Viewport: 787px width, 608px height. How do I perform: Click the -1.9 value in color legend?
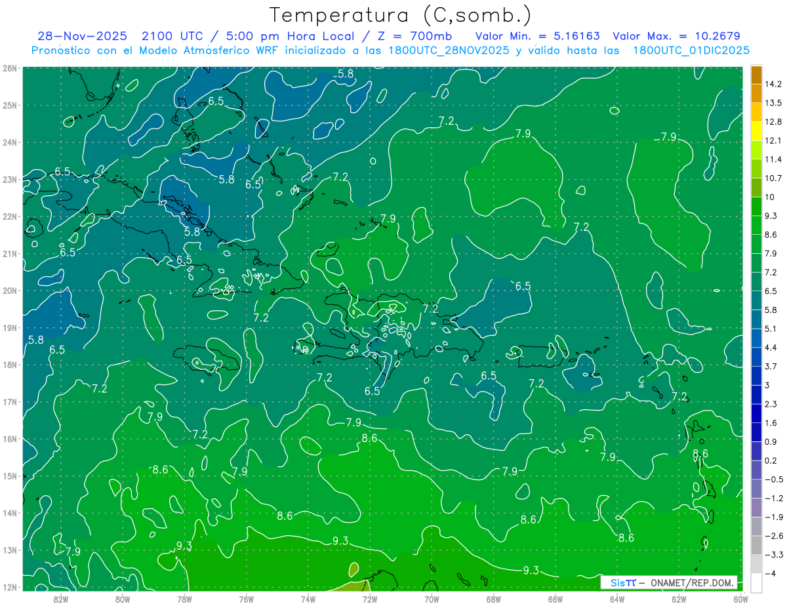(773, 517)
